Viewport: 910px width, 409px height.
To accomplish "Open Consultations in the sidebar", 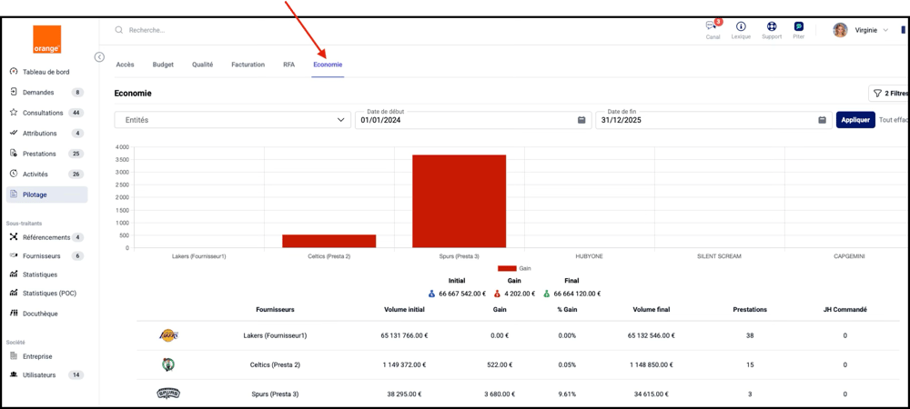I will [43, 113].
